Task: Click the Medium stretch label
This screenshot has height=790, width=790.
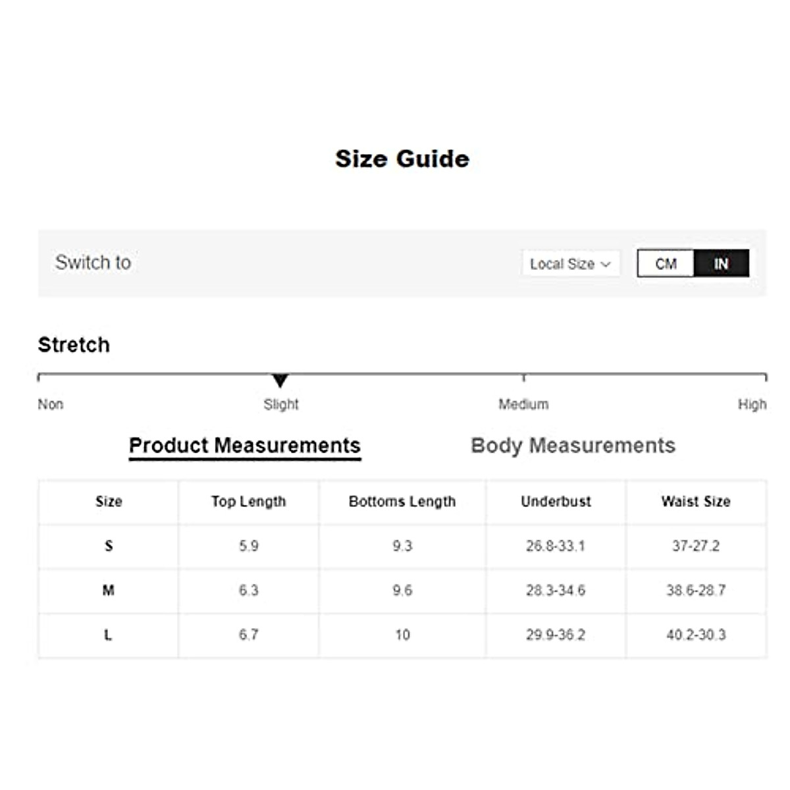Action: click(523, 404)
